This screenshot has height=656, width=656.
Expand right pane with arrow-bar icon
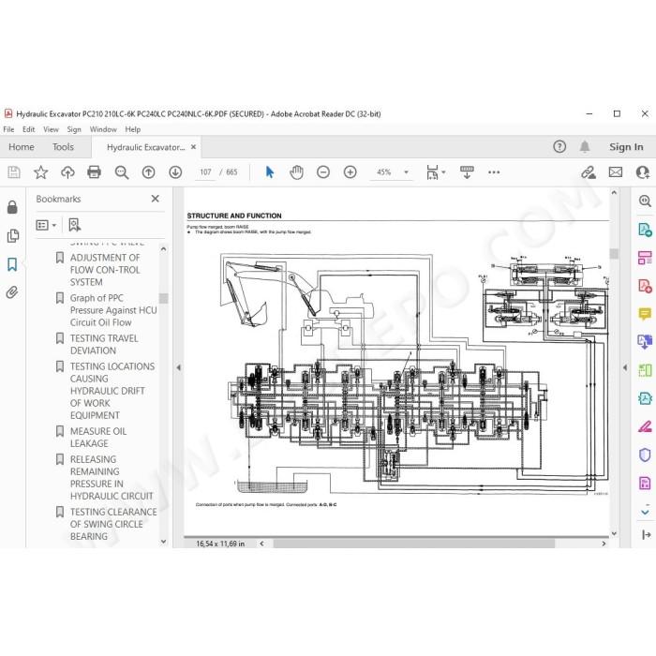[x=646, y=535]
